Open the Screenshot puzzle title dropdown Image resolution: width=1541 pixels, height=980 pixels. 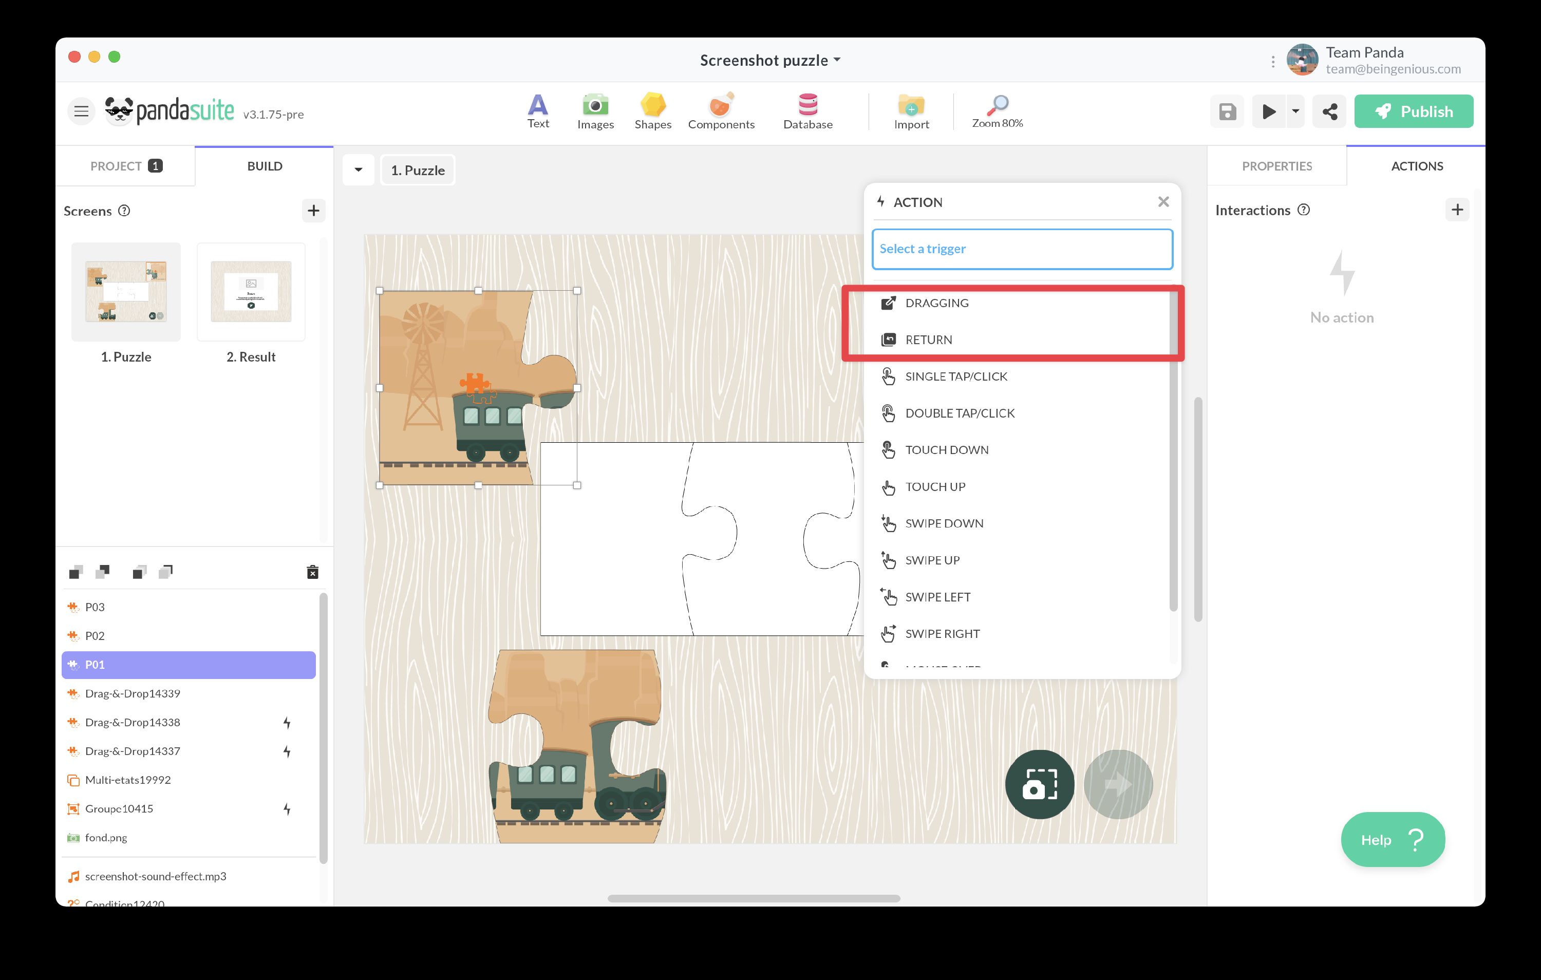pos(770,60)
